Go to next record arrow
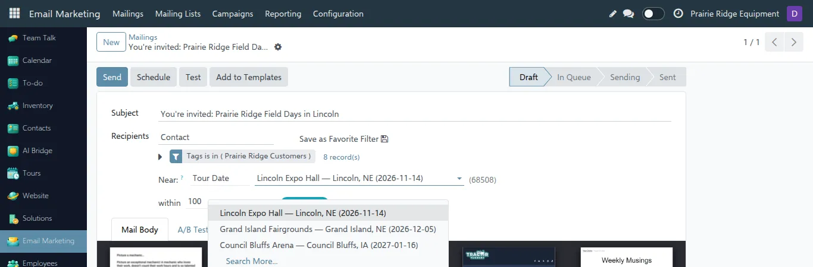 pyautogui.click(x=793, y=42)
